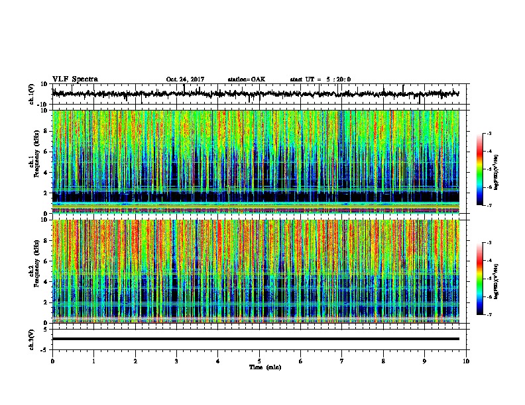
Task: Click the flat black ch.3 voltage trace
Action: click(255, 339)
